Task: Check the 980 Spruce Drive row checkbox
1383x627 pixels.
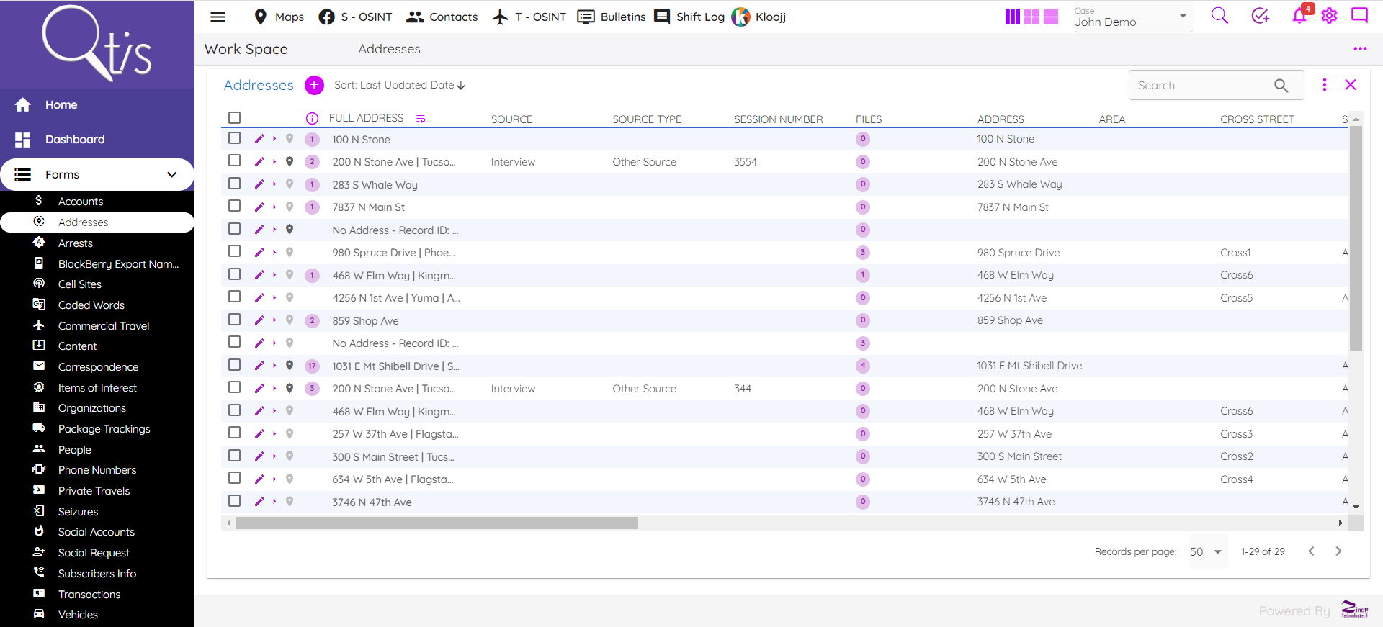Action: tap(234, 251)
